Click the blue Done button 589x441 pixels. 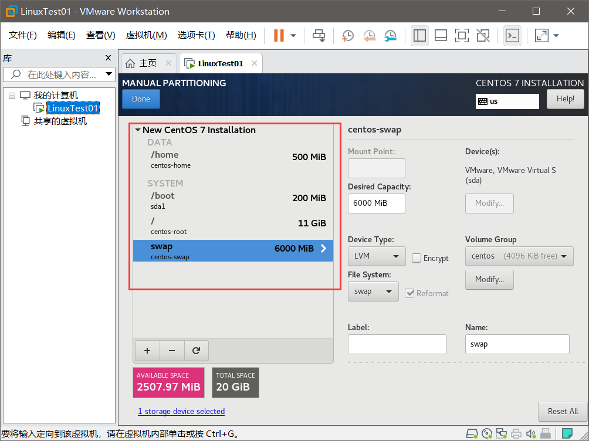[x=141, y=99]
